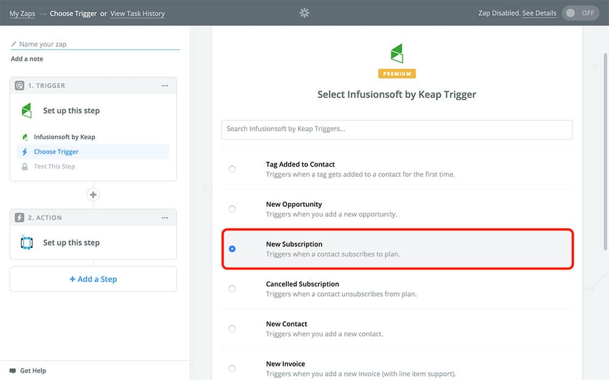Screen dimensions: 609x380
Task: Click the blue action app icon in step 2
Action: 26,243
